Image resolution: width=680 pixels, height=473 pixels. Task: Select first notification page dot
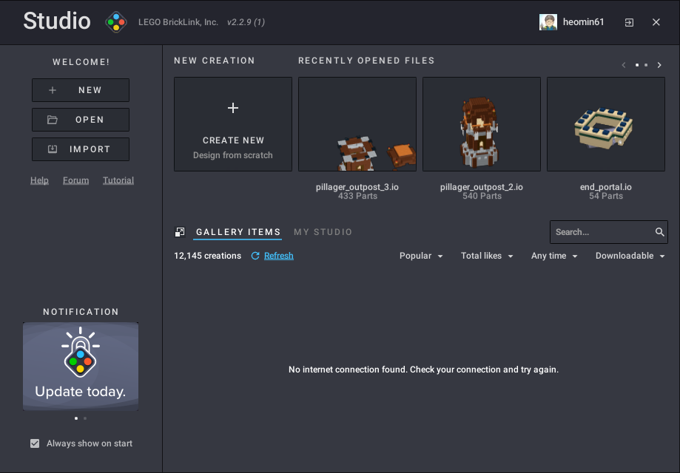pos(76,418)
